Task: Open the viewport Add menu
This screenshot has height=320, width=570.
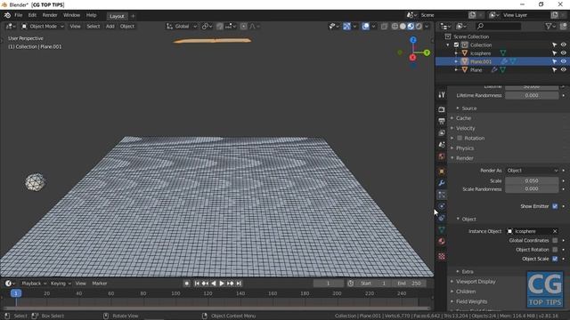Action: pos(110,26)
